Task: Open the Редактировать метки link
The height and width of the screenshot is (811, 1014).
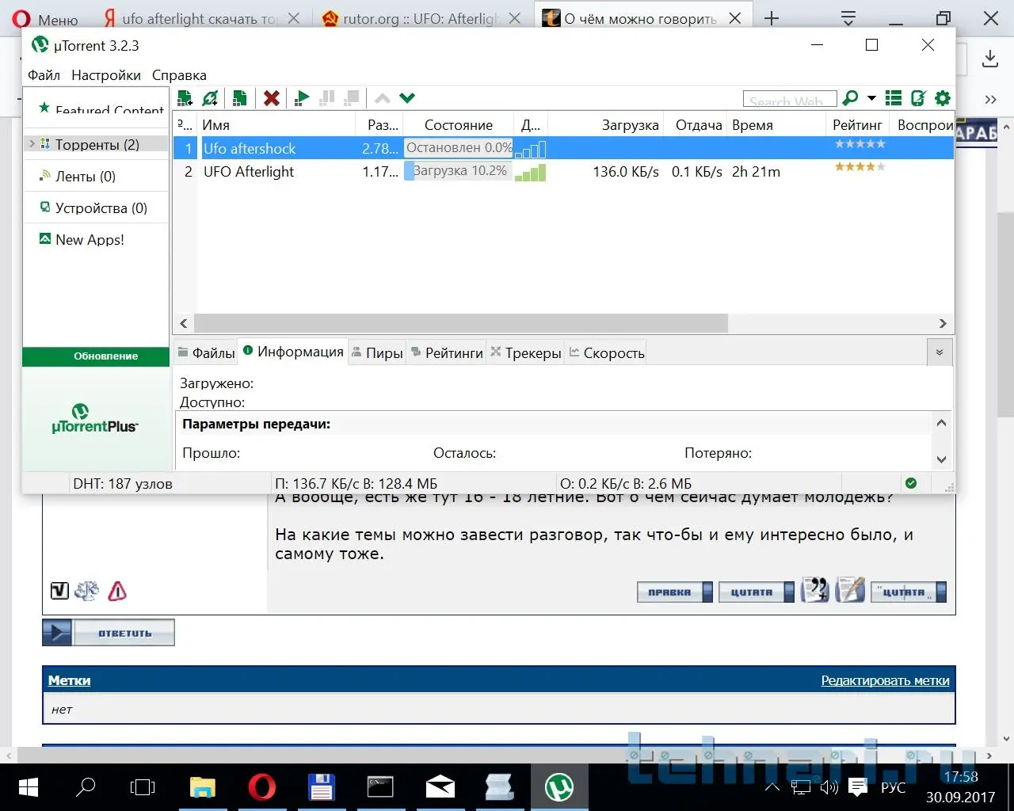Action: pyautogui.click(x=885, y=680)
